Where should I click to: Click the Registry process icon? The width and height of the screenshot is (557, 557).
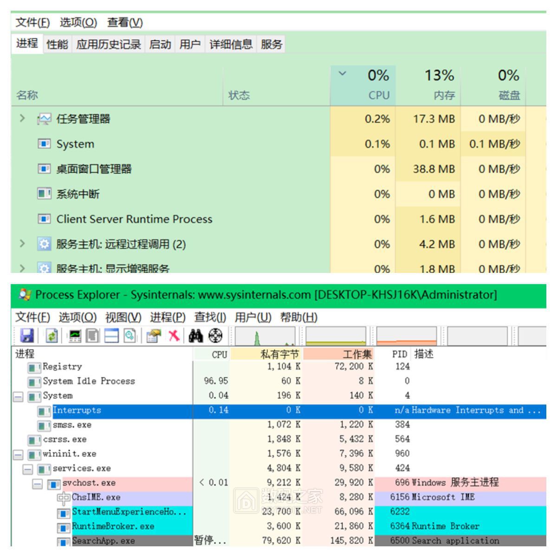click(34, 368)
